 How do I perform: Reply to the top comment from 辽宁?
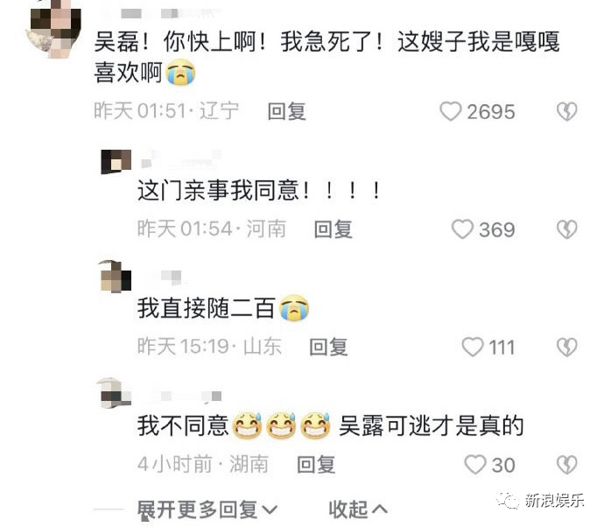(287, 112)
